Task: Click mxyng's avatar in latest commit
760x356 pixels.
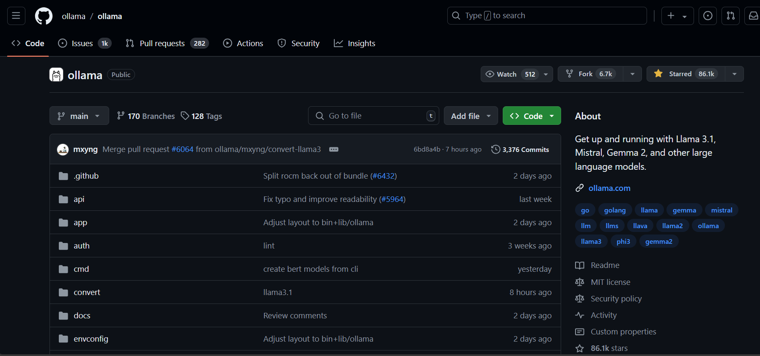Action: point(63,149)
